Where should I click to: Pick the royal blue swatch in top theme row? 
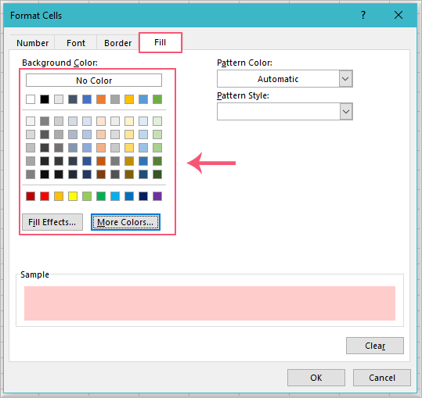click(87, 99)
